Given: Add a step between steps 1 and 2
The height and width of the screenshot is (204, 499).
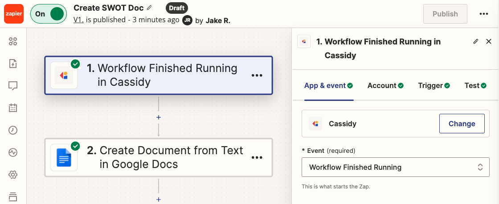Looking at the screenshot, I should 159,117.
